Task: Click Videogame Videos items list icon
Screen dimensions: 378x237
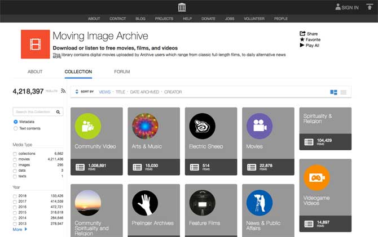Action: (309, 224)
